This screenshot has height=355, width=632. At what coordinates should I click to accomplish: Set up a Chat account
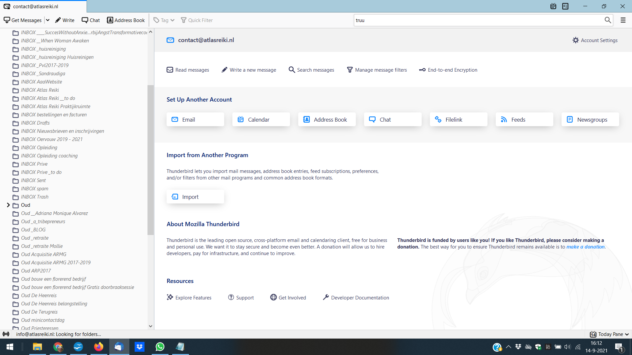tap(393, 119)
